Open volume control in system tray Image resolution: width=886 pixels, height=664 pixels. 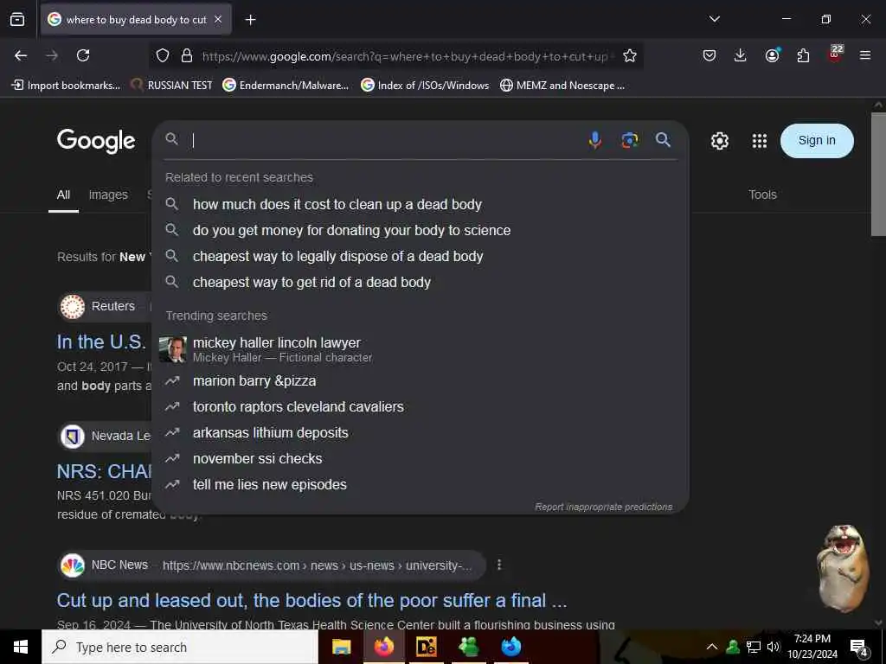pyautogui.click(x=773, y=647)
